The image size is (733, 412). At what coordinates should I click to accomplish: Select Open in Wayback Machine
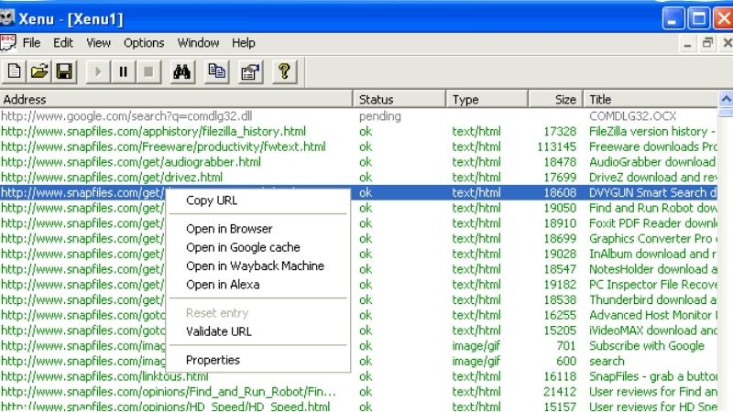(255, 266)
